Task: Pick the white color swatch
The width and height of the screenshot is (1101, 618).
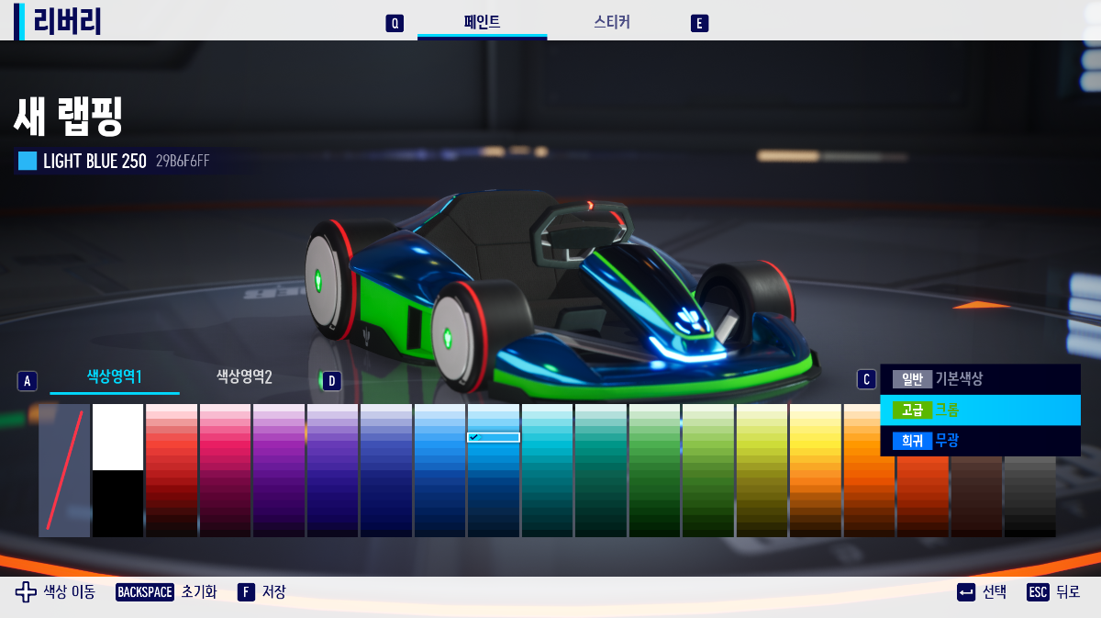Action: (x=118, y=437)
